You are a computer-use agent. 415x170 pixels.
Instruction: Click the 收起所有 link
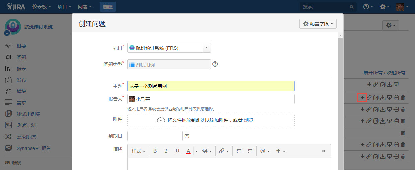(x=396, y=73)
